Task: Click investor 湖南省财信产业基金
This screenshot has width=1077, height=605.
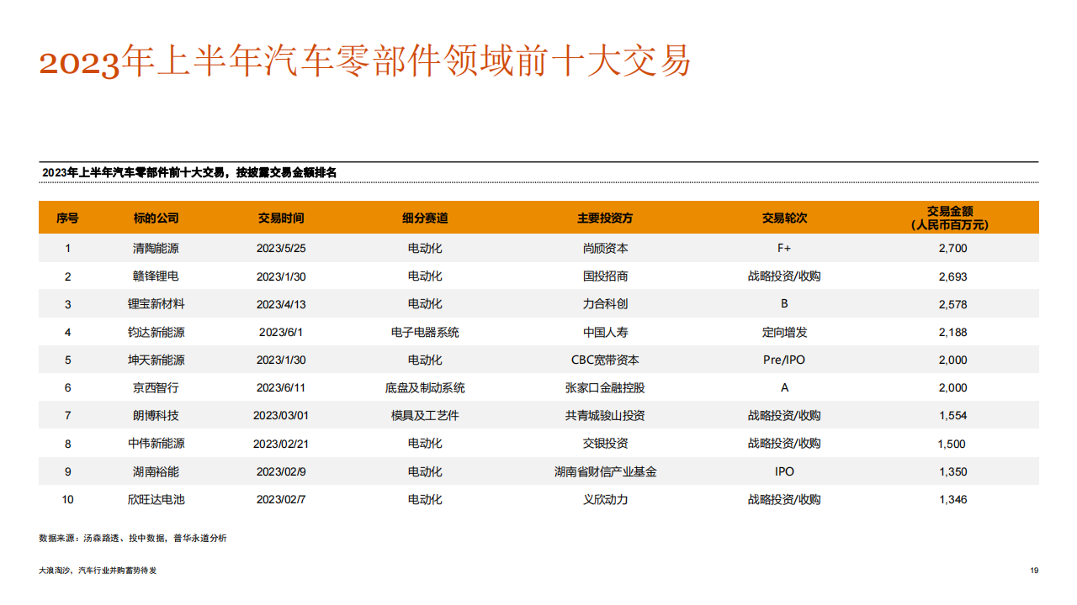Action: tap(605, 471)
